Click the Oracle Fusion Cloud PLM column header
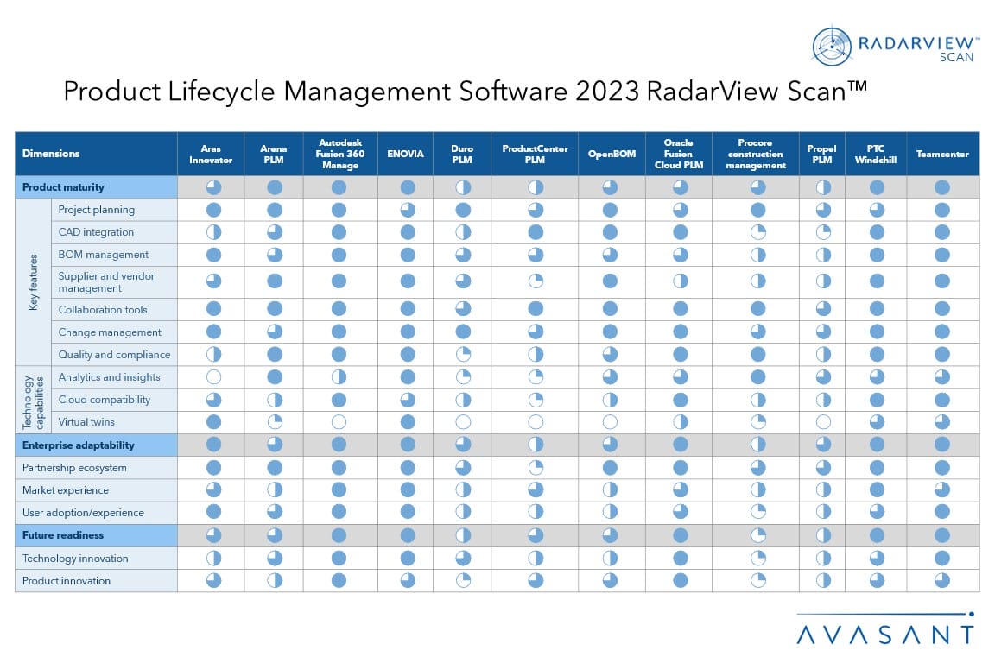The height and width of the screenshot is (663, 995). (x=679, y=154)
